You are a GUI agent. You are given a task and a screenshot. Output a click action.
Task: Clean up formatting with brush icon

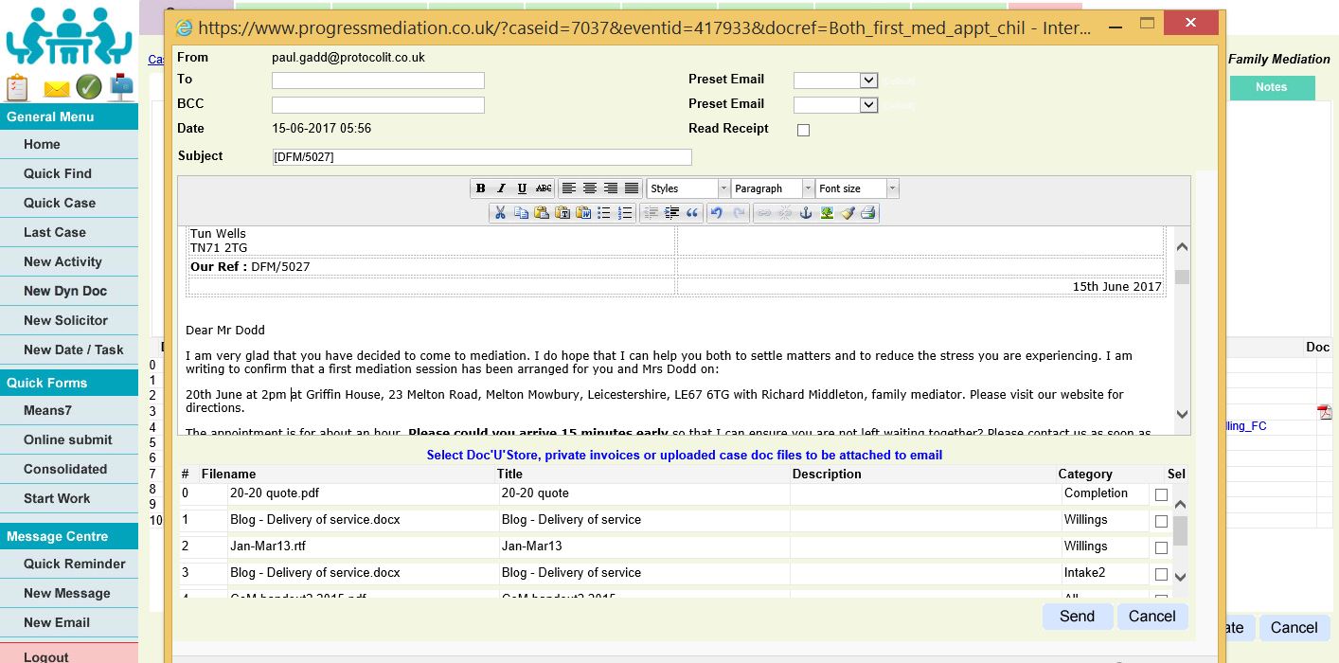[848, 213]
